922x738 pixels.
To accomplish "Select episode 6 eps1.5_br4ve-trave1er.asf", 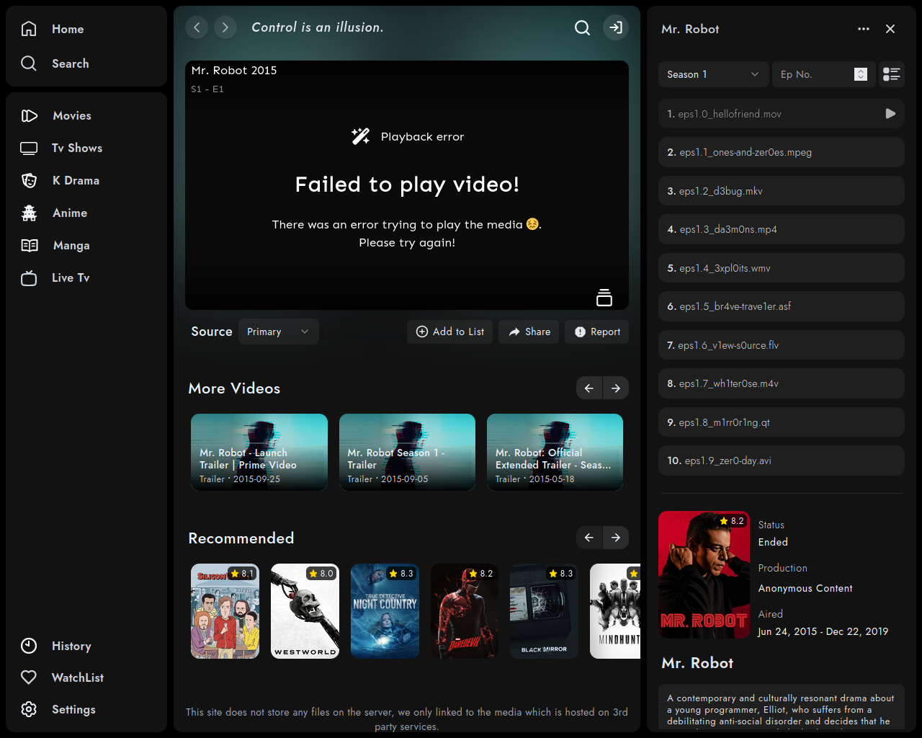I will click(782, 306).
